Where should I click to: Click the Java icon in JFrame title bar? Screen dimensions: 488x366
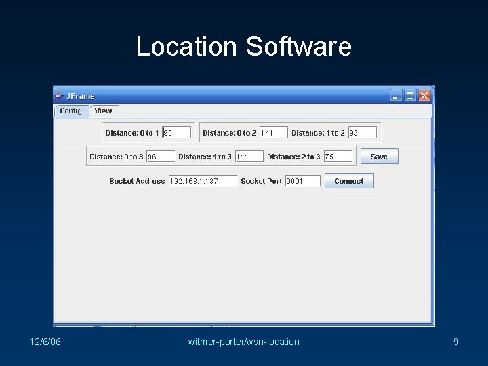pyautogui.click(x=58, y=96)
